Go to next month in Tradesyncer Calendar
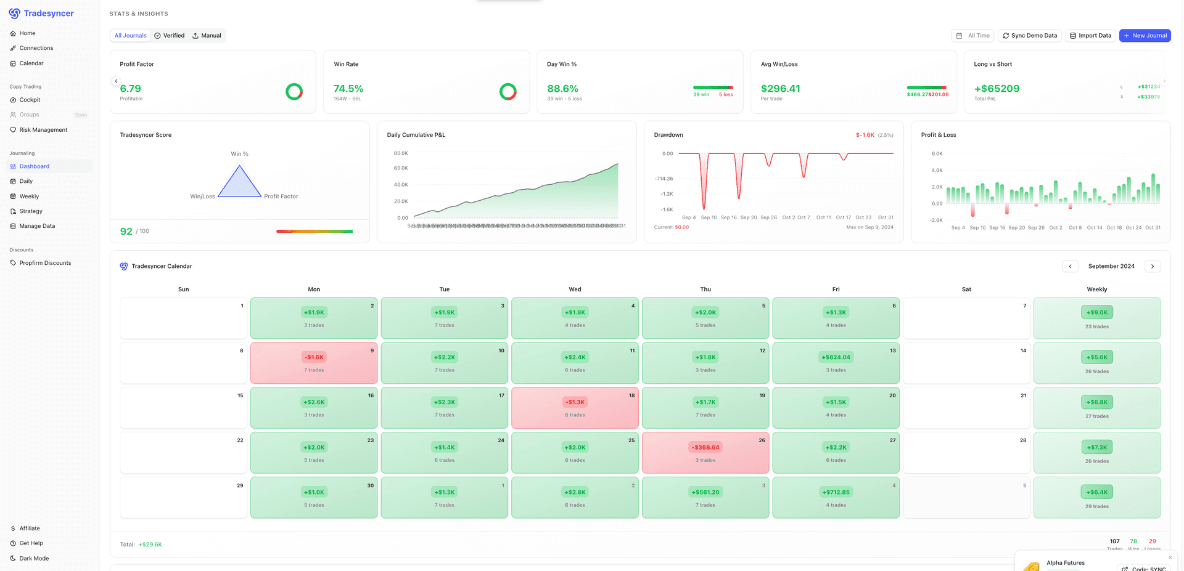The width and height of the screenshot is (1184, 571). pos(1153,265)
